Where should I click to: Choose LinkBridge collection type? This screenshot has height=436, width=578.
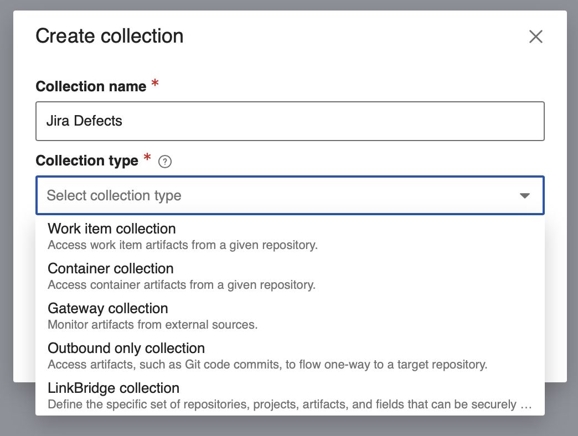pyautogui.click(x=113, y=388)
